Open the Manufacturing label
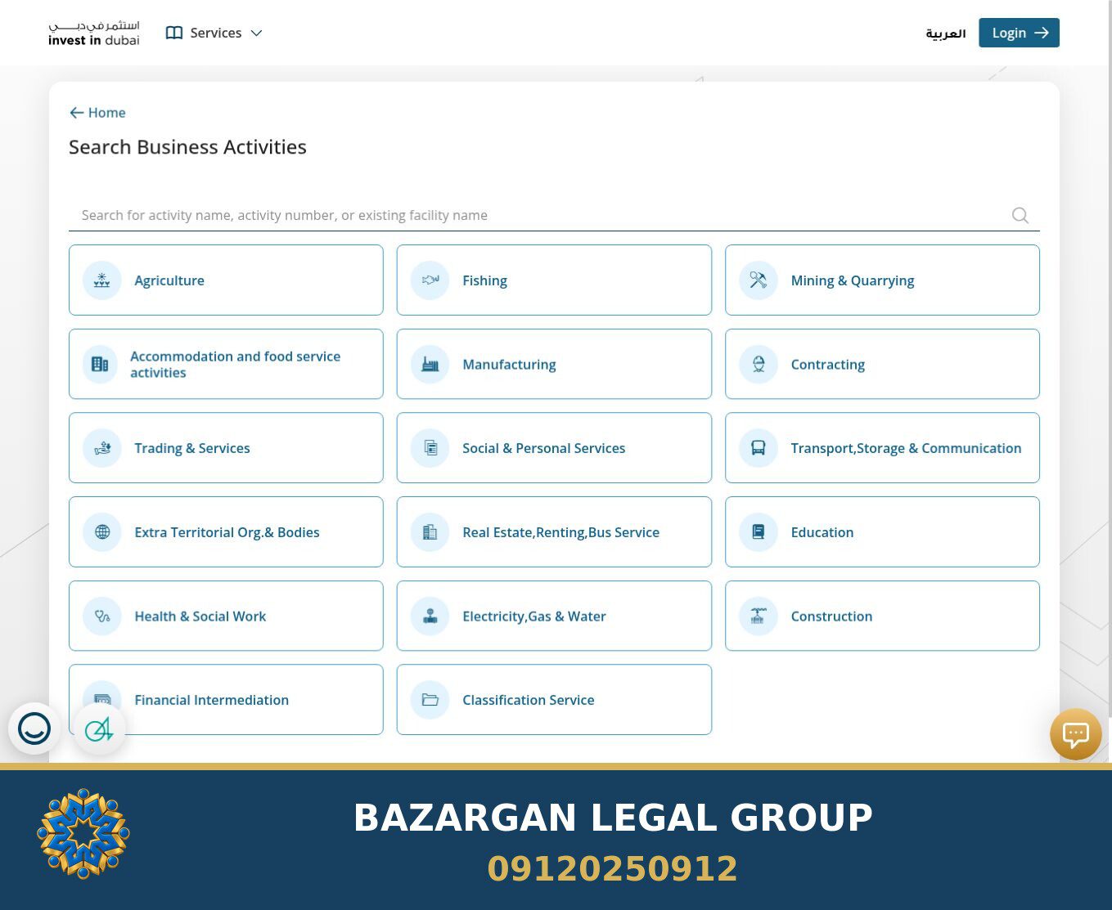The image size is (1112, 910). pyautogui.click(x=509, y=365)
